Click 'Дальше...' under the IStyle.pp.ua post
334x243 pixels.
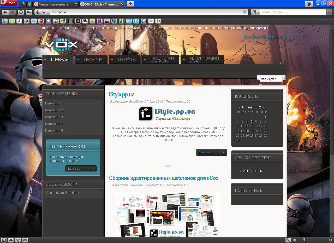point(212,153)
